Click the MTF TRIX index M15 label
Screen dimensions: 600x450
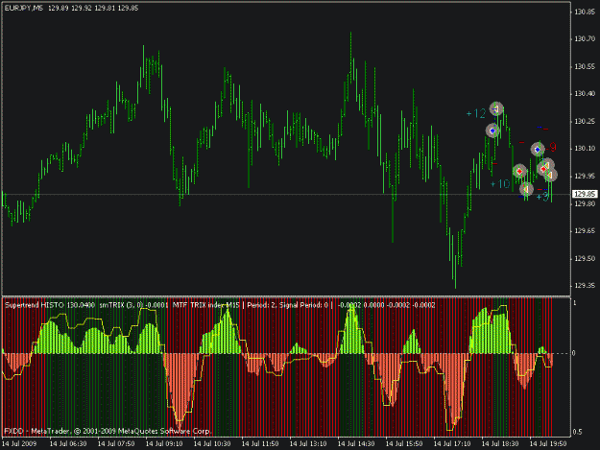coord(205,305)
